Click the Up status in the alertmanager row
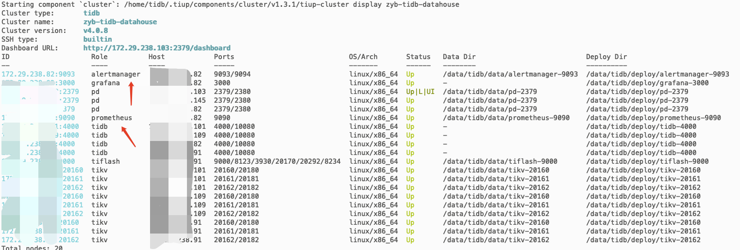The height and width of the screenshot is (250, 740). pyautogui.click(x=410, y=74)
